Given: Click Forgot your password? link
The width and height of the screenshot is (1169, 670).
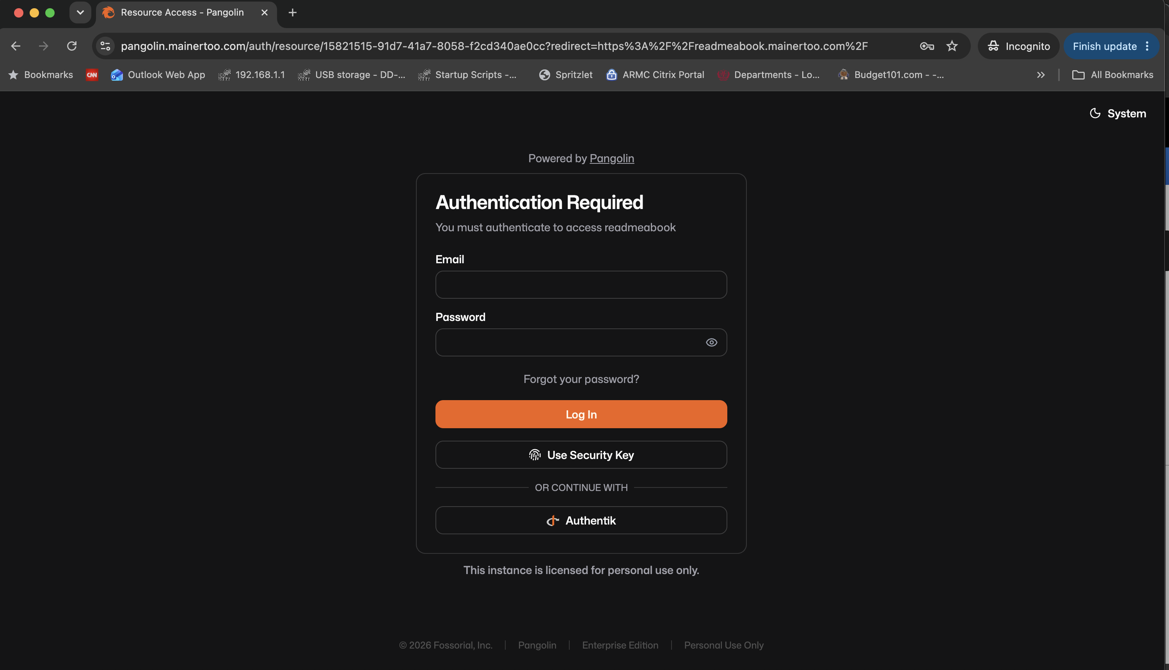Looking at the screenshot, I should (581, 379).
